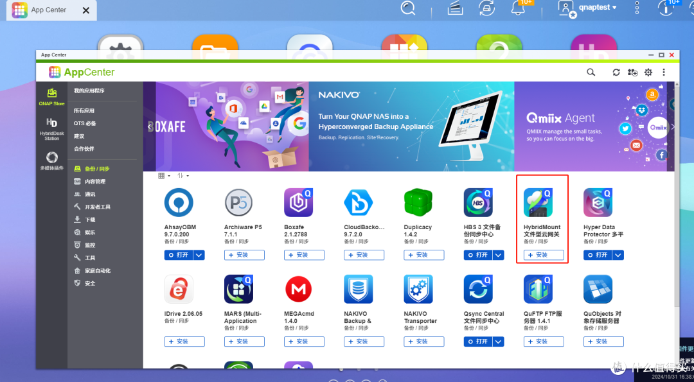
Task: Open App Center settings via the gear icon
Action: (x=648, y=72)
